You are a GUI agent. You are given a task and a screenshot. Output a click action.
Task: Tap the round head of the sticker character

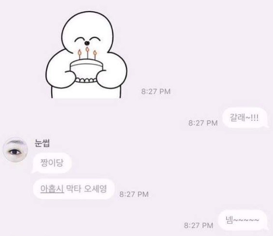[88, 32]
